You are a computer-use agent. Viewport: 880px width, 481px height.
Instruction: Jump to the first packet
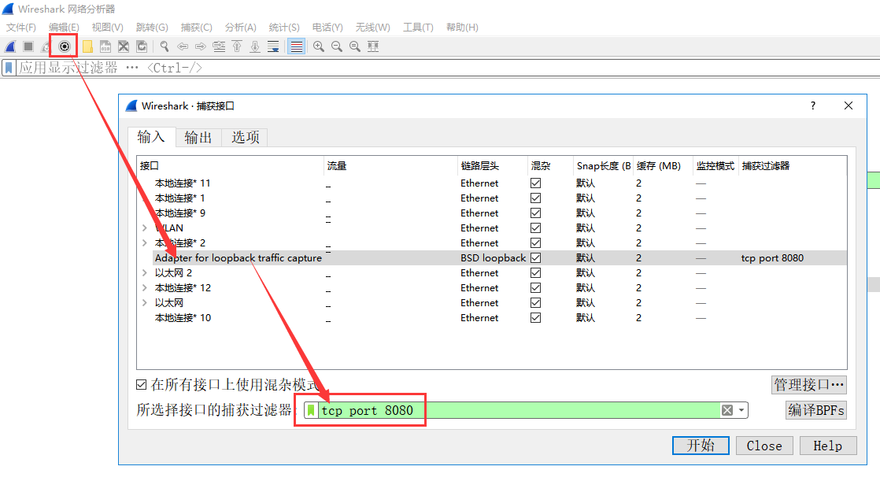coord(237,46)
